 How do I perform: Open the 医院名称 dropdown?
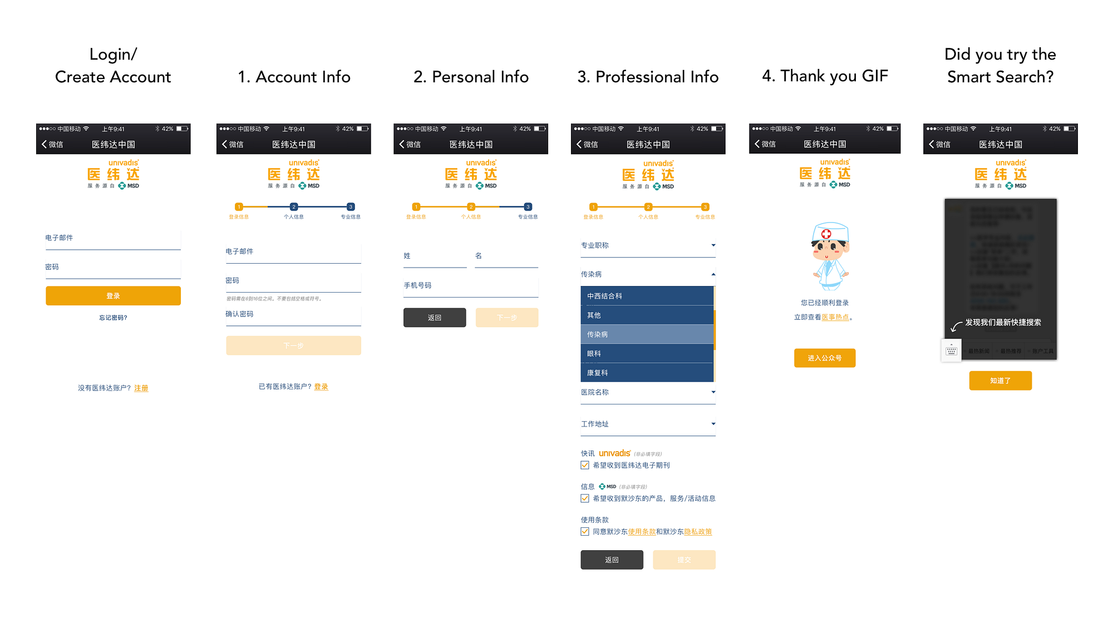coord(648,393)
